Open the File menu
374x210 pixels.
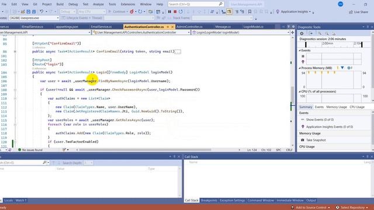click(4, 4)
